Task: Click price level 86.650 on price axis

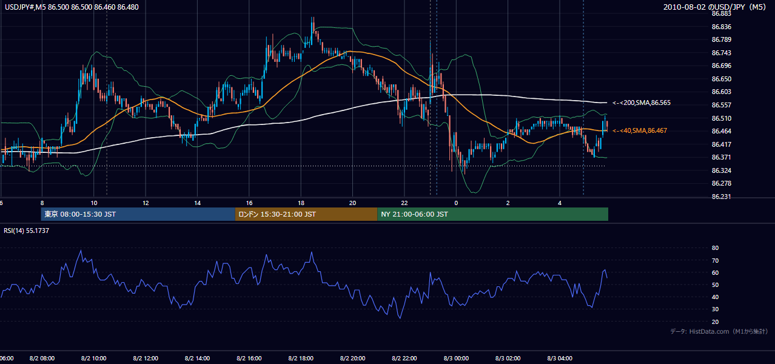Action: pos(721,79)
